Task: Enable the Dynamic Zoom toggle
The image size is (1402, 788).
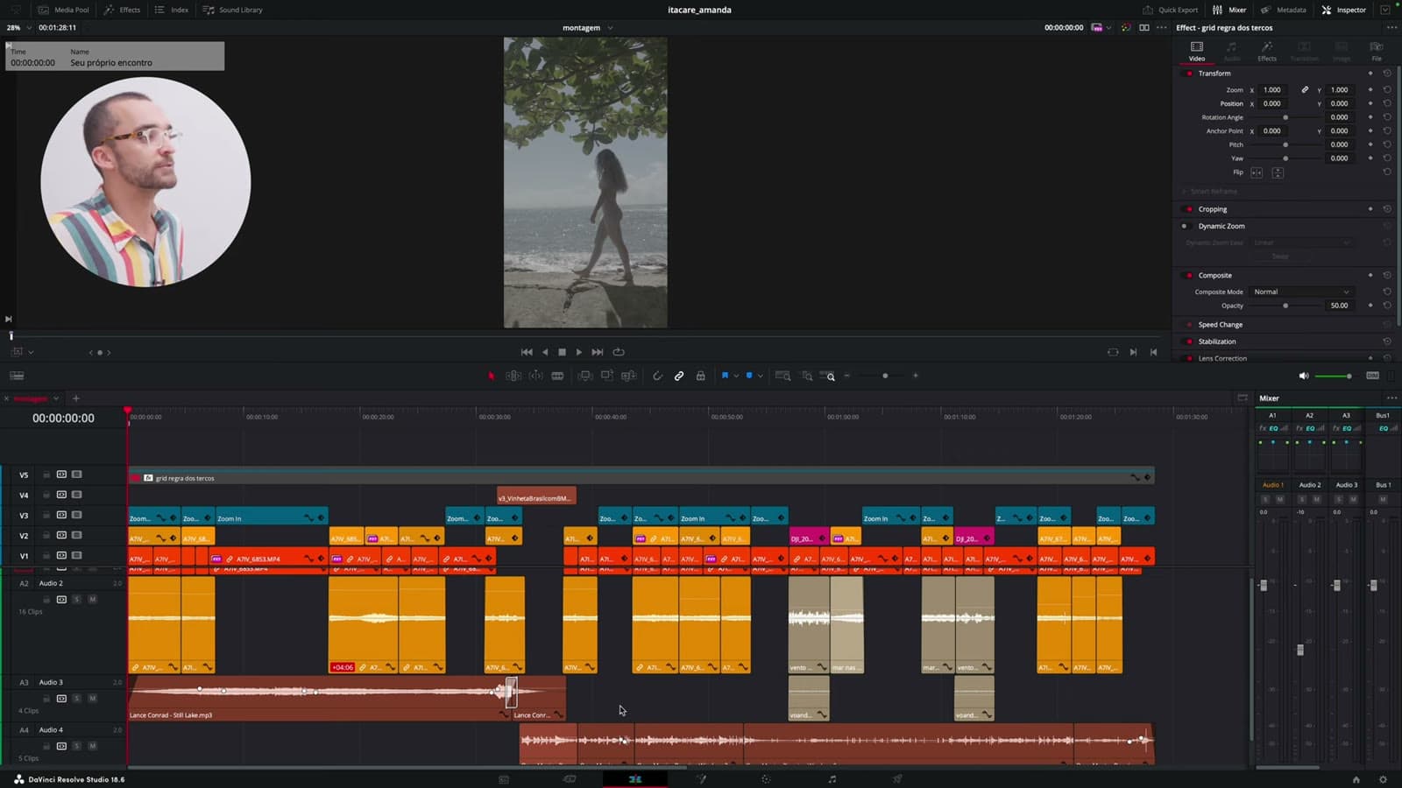Action: tap(1185, 226)
